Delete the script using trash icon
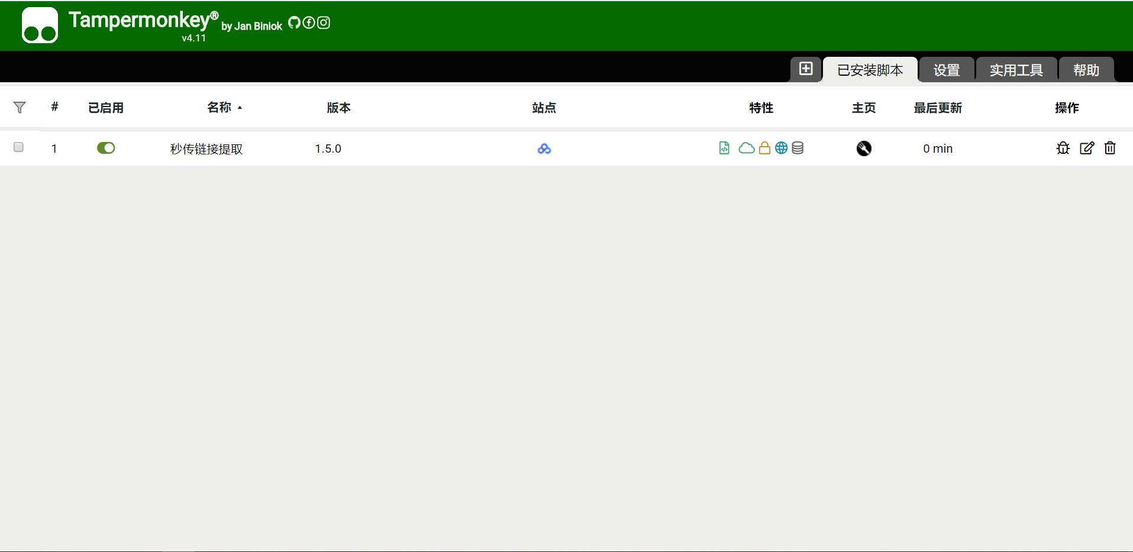1133x552 pixels. click(x=1110, y=148)
